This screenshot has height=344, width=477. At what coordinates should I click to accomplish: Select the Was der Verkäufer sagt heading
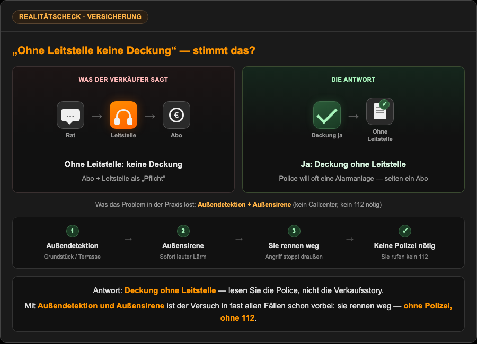pos(123,80)
